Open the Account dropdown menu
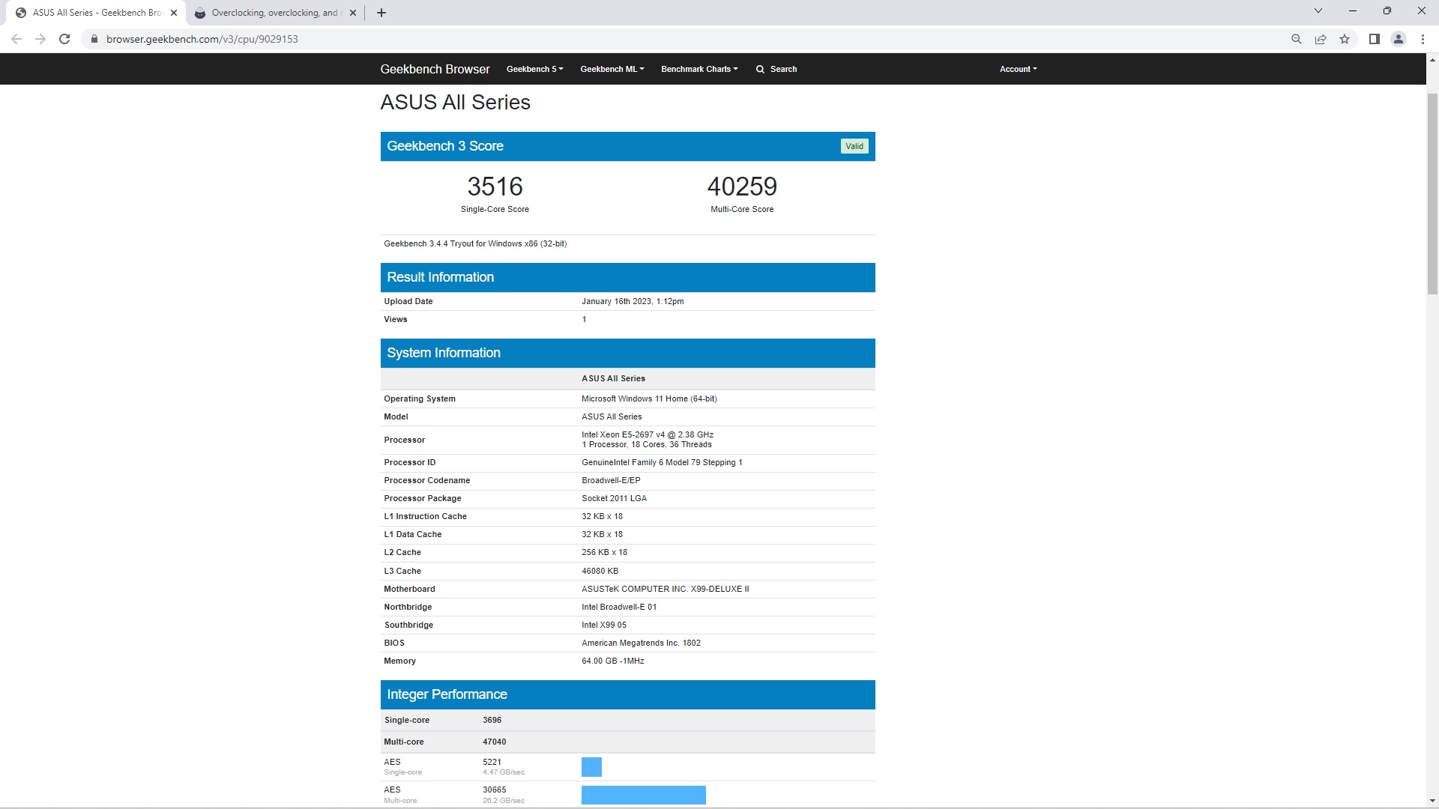 coord(1018,69)
